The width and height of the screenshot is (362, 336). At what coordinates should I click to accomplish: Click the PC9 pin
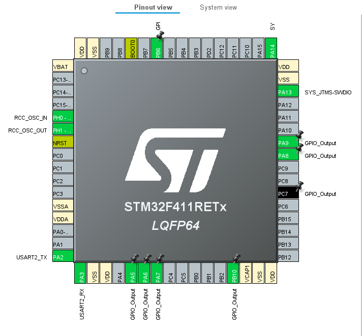coord(288,167)
